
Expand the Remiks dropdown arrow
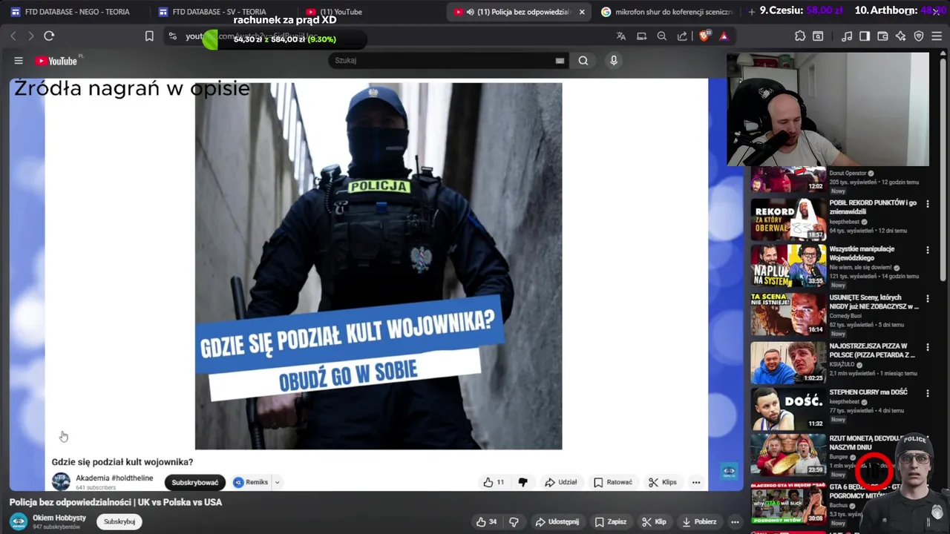click(277, 482)
